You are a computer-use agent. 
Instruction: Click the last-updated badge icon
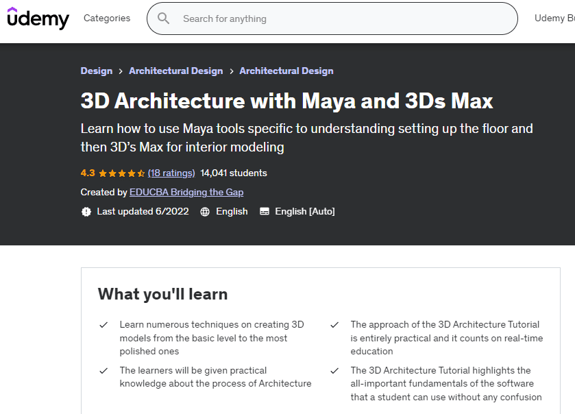coord(86,212)
